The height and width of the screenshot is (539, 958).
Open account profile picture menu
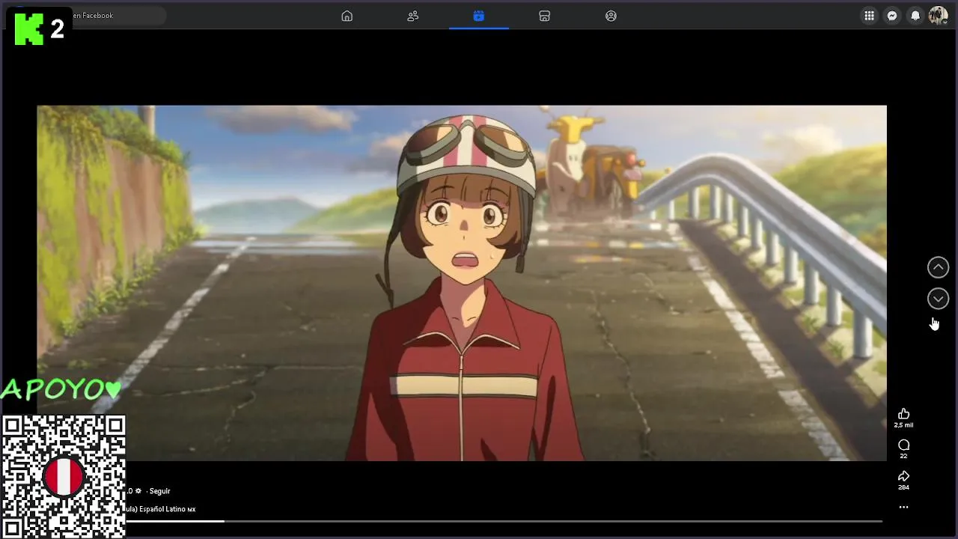(938, 16)
